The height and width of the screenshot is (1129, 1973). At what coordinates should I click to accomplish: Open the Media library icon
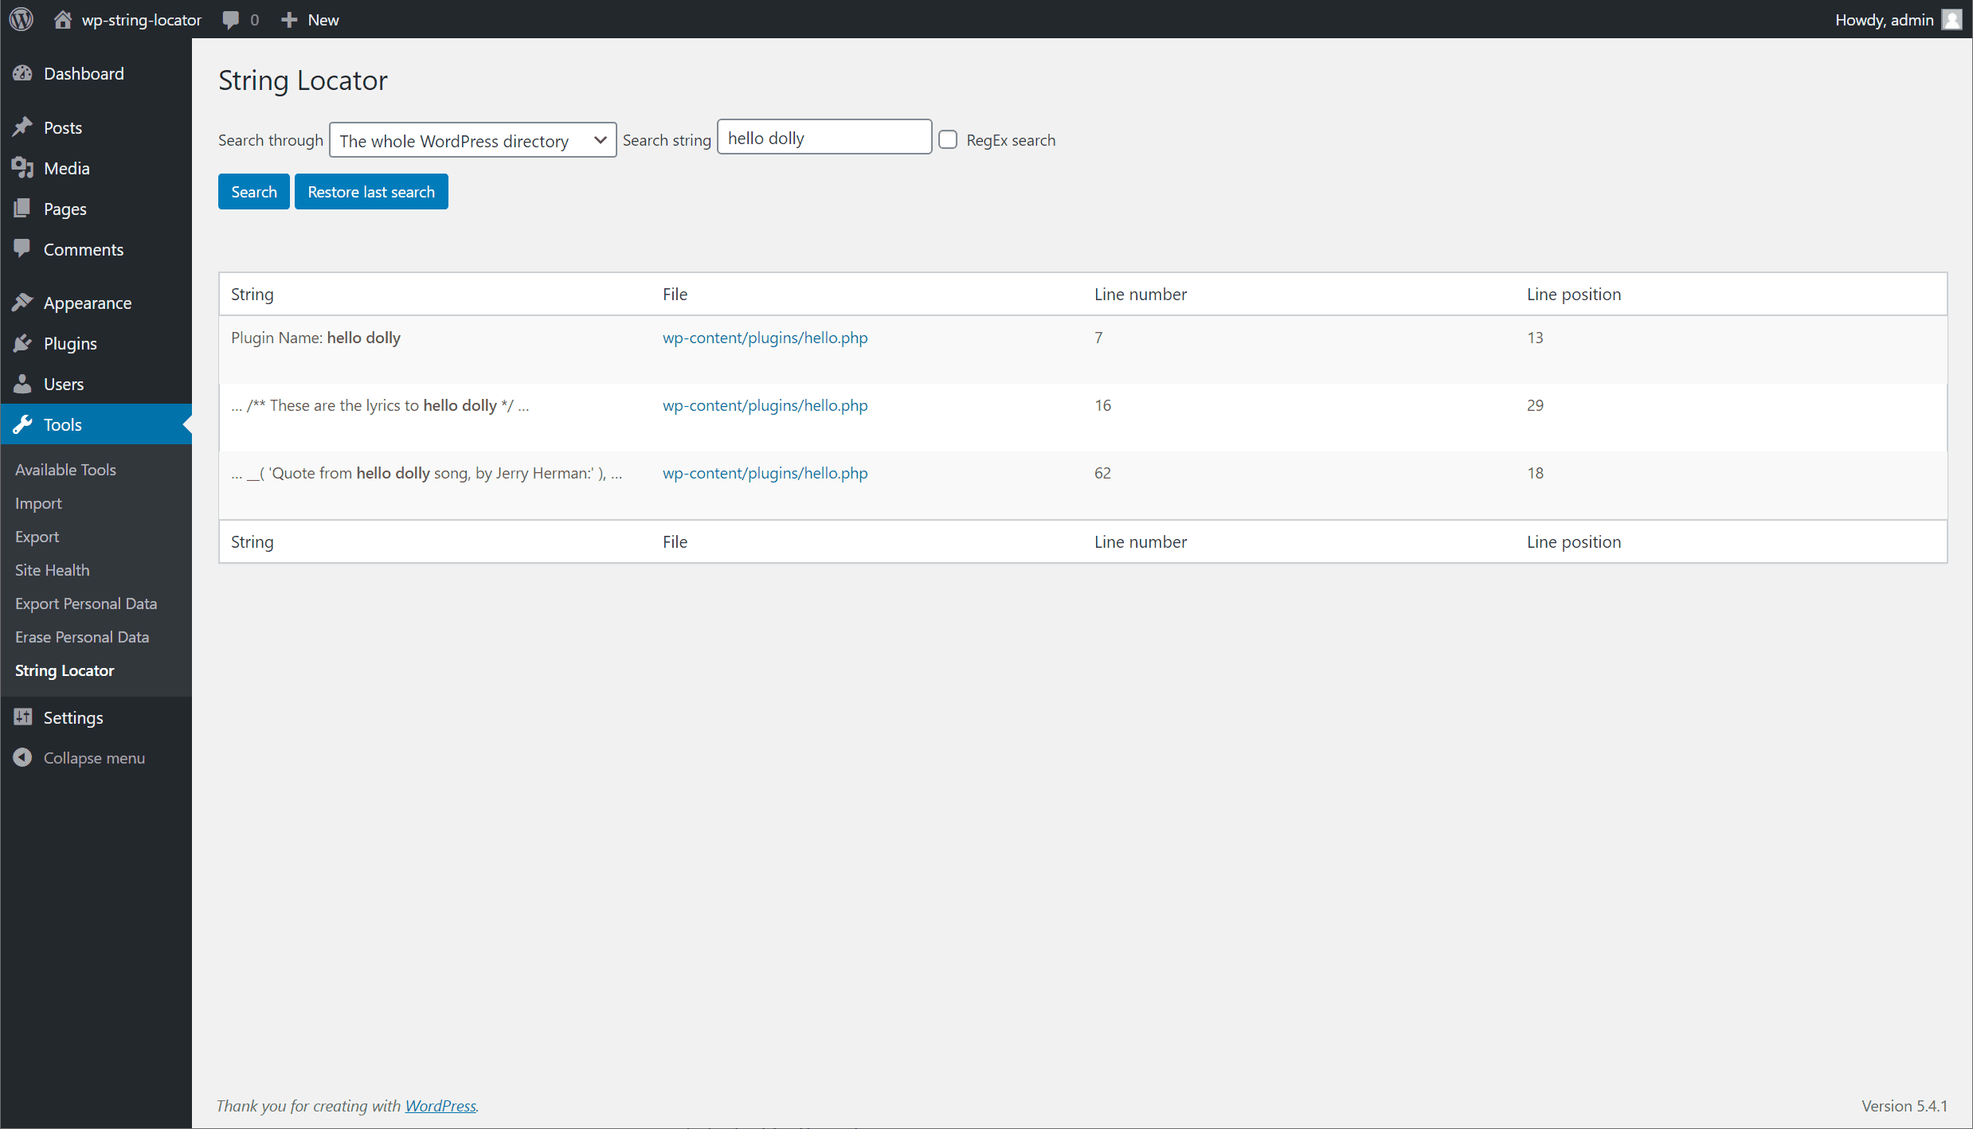click(x=22, y=168)
